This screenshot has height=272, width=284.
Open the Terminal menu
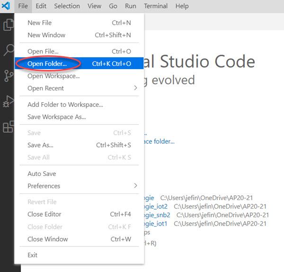point(156,6)
